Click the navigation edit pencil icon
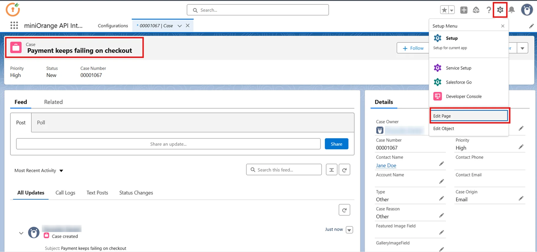Screen dimensions: 537x252 (531, 26)
